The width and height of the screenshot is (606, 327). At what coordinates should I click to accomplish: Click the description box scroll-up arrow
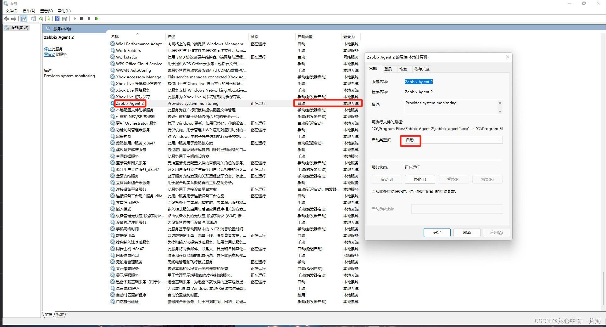pos(500,103)
